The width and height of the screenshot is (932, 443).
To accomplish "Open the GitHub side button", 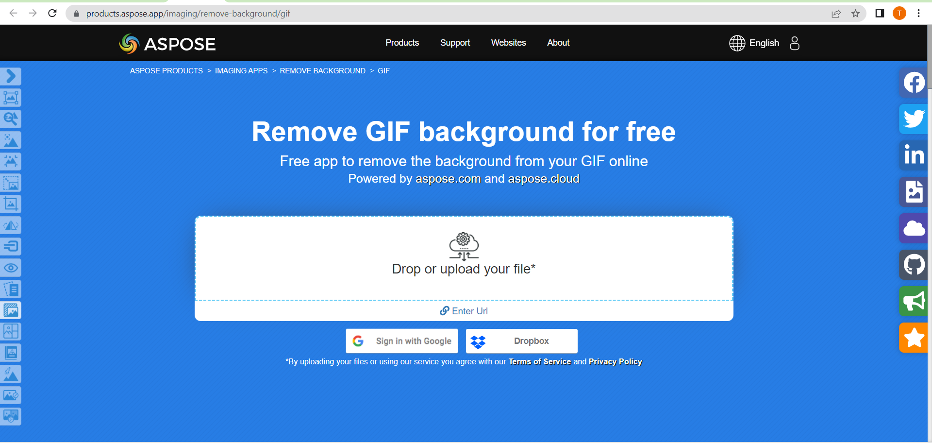I will (914, 265).
